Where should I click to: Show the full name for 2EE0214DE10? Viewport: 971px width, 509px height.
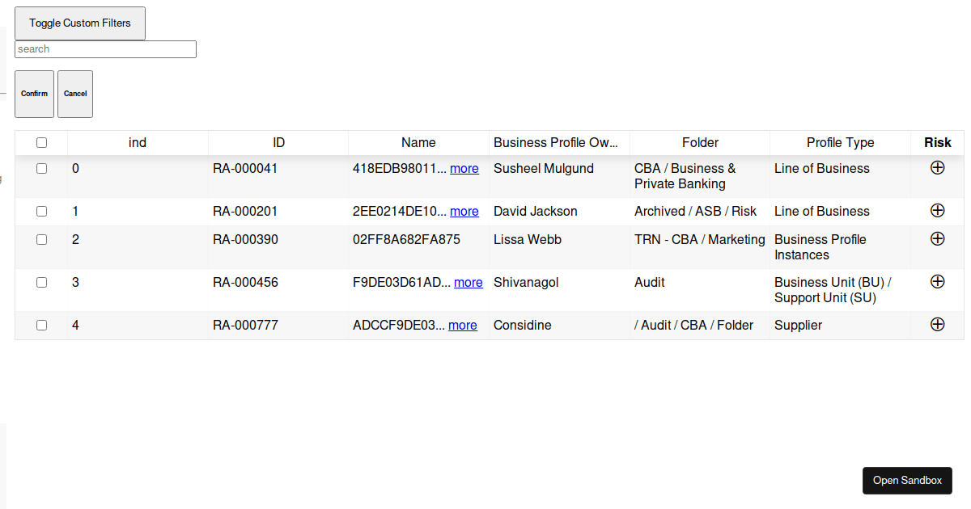(464, 211)
